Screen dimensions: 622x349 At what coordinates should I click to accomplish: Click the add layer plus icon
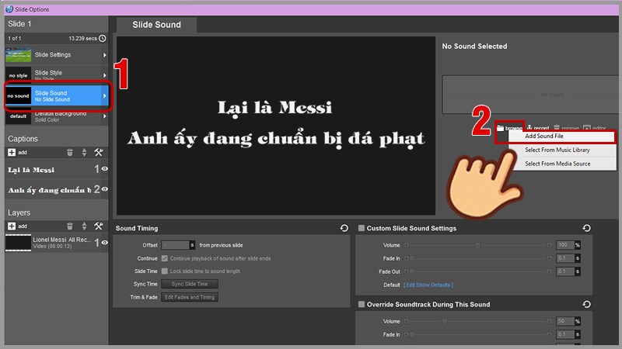click(12, 226)
